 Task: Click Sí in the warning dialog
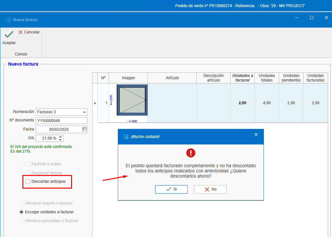(171, 189)
